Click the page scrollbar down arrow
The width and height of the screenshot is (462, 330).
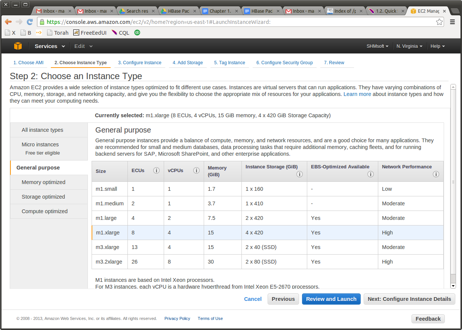pyautogui.click(x=453, y=286)
